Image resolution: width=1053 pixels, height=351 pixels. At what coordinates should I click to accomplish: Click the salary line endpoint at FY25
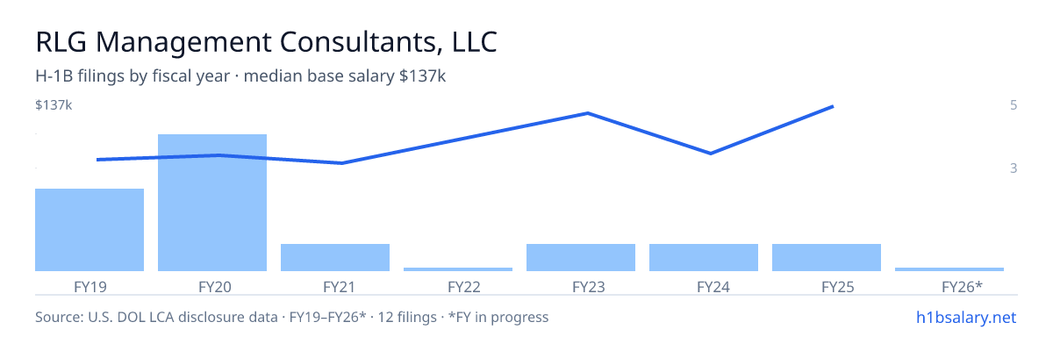click(832, 107)
